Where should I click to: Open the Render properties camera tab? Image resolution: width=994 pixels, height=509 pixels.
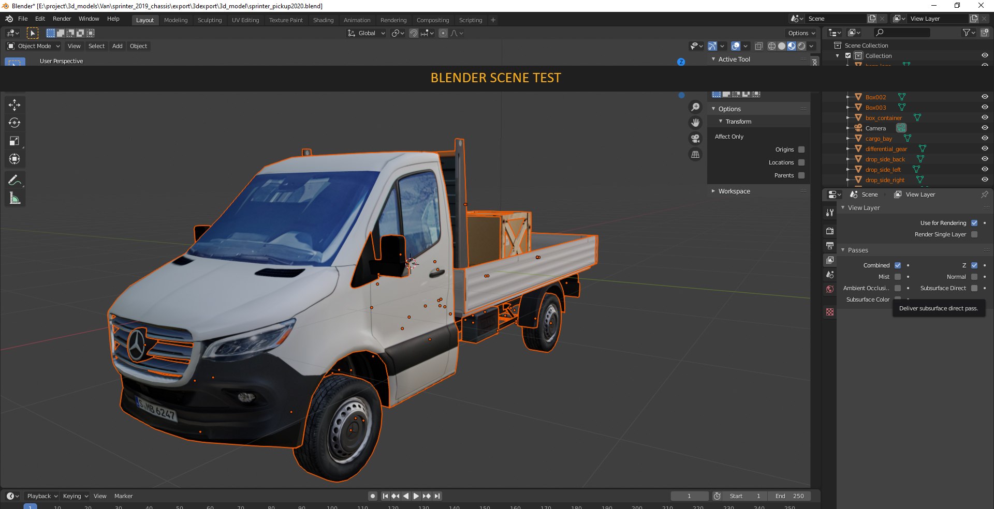click(830, 231)
